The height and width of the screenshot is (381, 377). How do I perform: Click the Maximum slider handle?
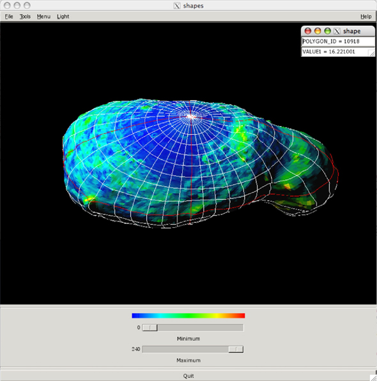236,349
